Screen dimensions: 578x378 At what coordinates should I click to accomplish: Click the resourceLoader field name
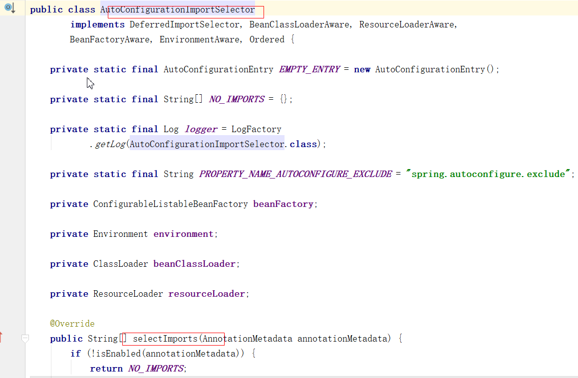[x=207, y=294]
